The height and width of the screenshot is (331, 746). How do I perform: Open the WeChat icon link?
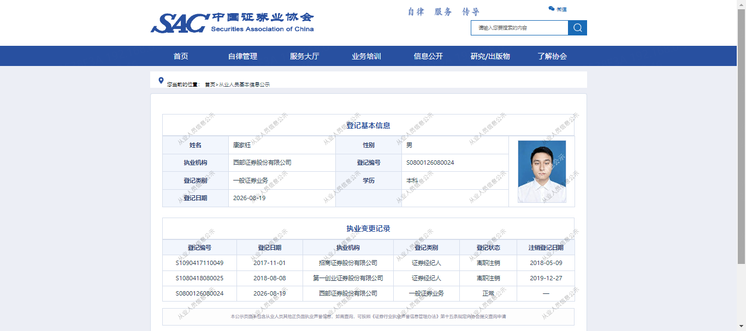pyautogui.click(x=552, y=9)
